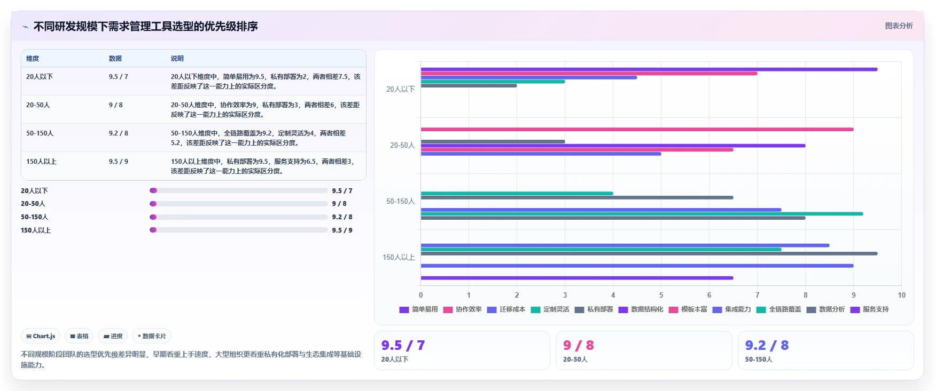Click the top purple 简单易用 bar in 20人以下 group

[x=649, y=69]
